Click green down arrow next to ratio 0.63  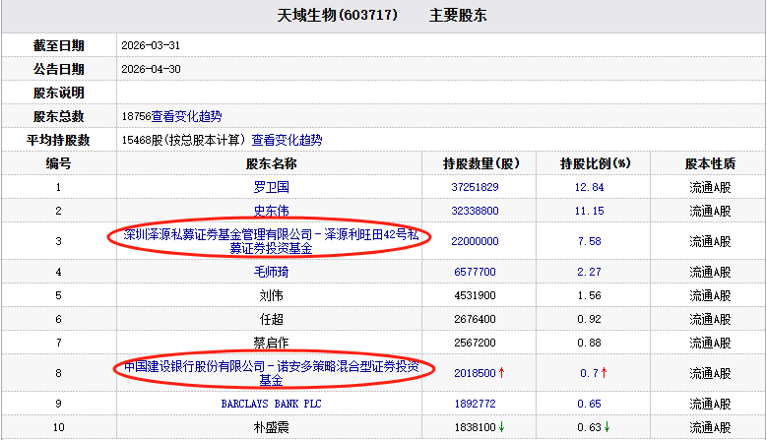click(x=607, y=427)
